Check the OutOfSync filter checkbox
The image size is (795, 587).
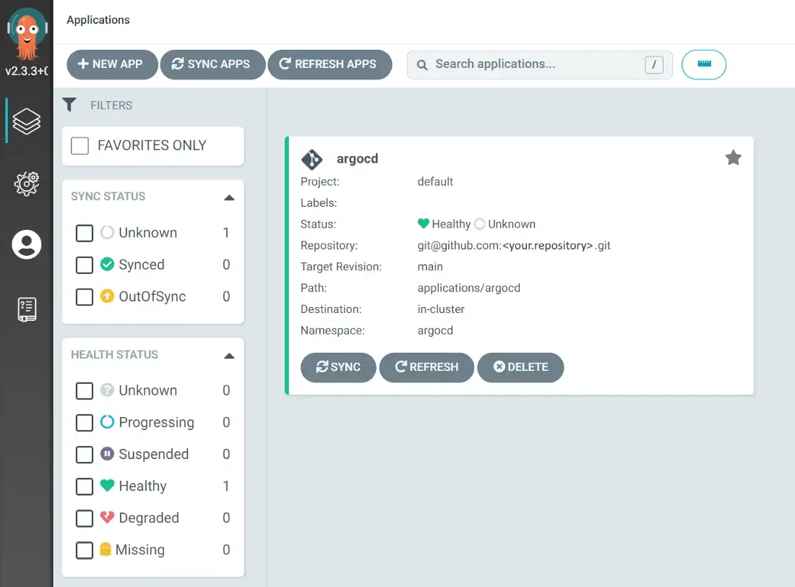click(x=84, y=297)
